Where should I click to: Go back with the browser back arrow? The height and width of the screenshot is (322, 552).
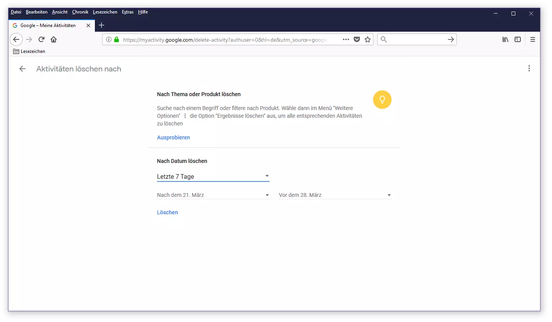16,39
